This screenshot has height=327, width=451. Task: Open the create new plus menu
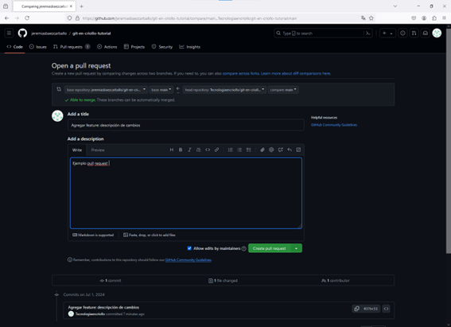[387, 33]
